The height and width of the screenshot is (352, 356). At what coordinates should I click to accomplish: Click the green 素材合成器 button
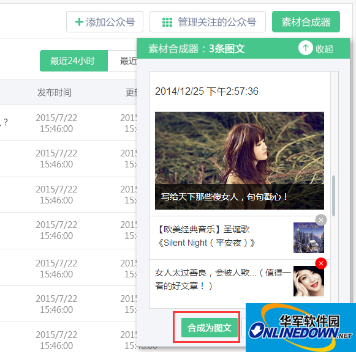coord(306,22)
